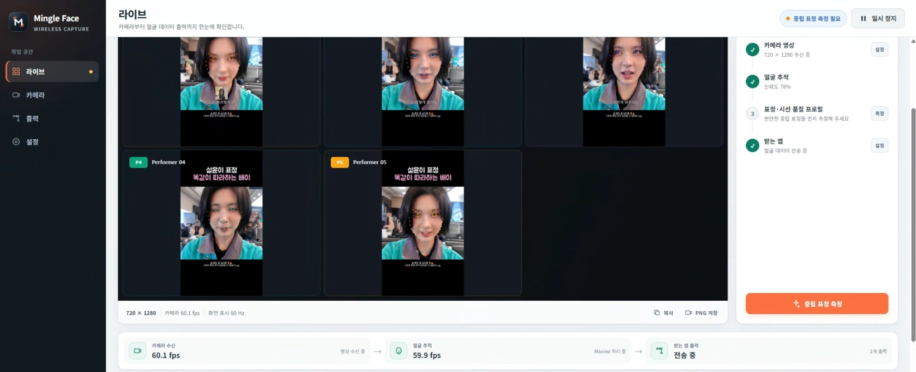Click the camera icon beside 카메라
Viewport: 916px width, 372px height.
click(16, 95)
